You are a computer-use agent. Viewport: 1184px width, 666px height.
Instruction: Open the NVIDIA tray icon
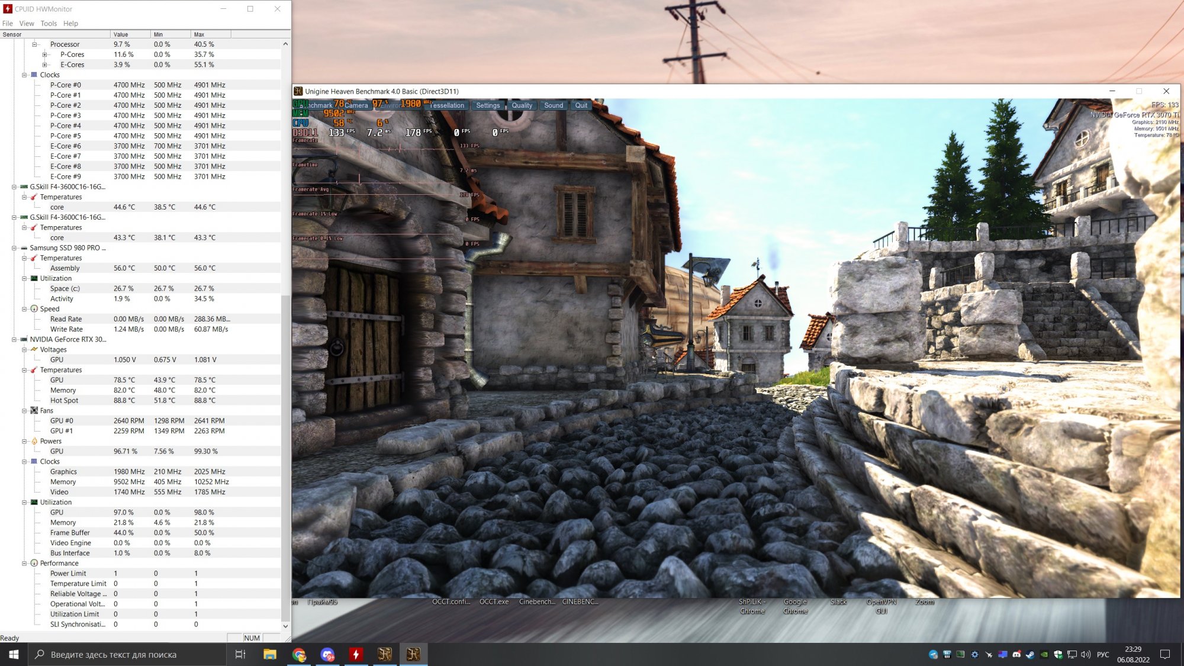click(x=1044, y=654)
